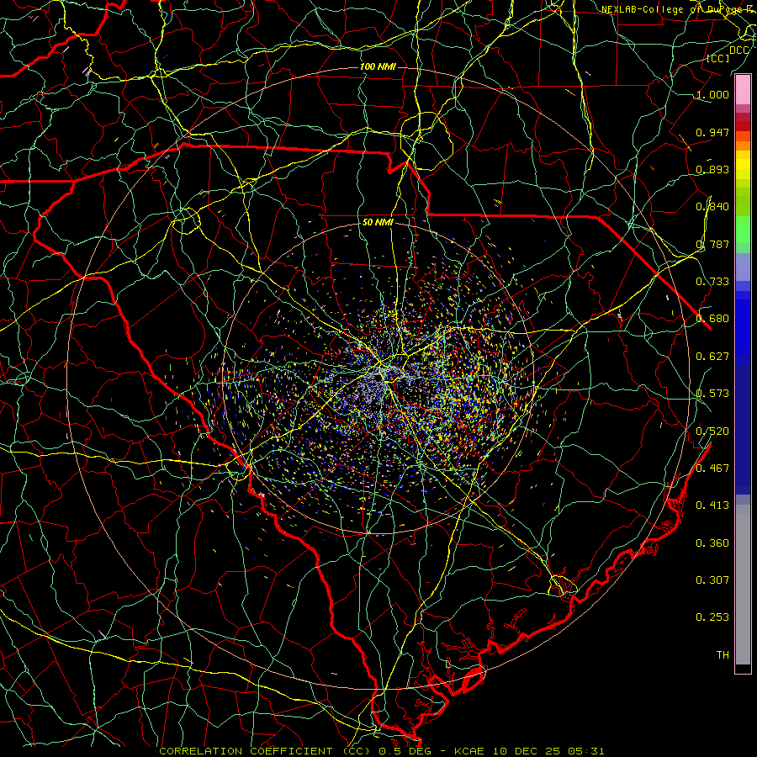Click the bright green color scale segment
757x757 pixels.
[743, 230]
